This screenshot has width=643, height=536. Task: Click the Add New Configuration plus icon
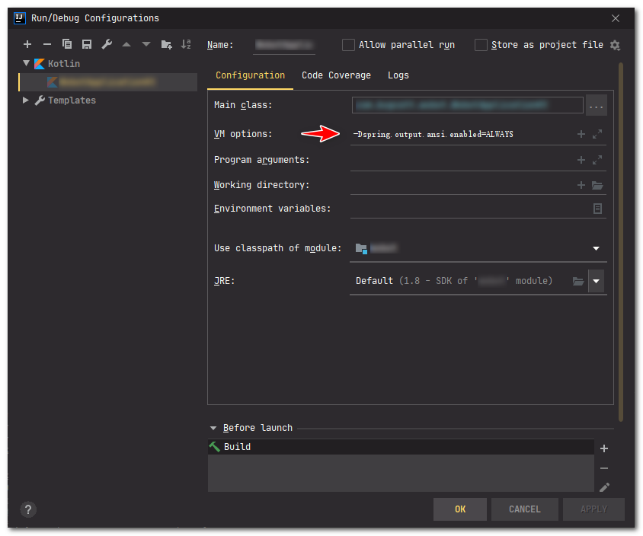click(x=27, y=45)
